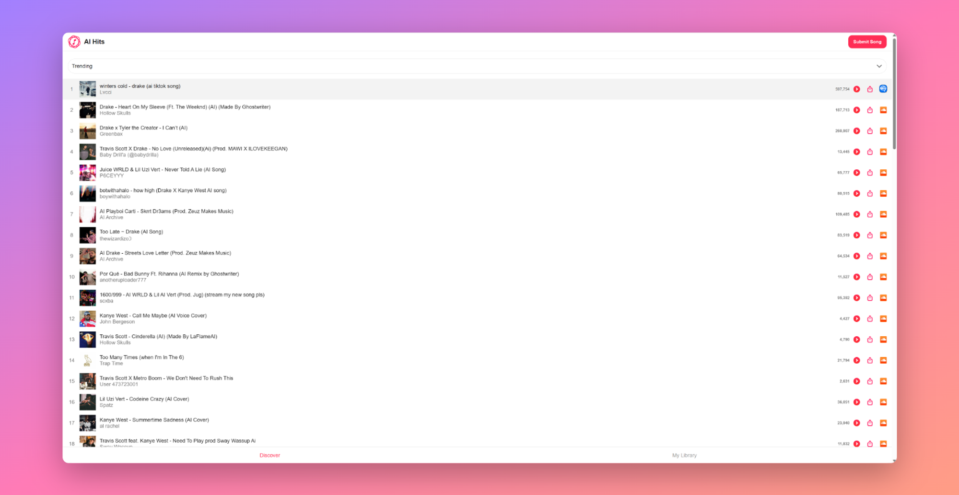Play Never Told A Lie song

[857, 173]
